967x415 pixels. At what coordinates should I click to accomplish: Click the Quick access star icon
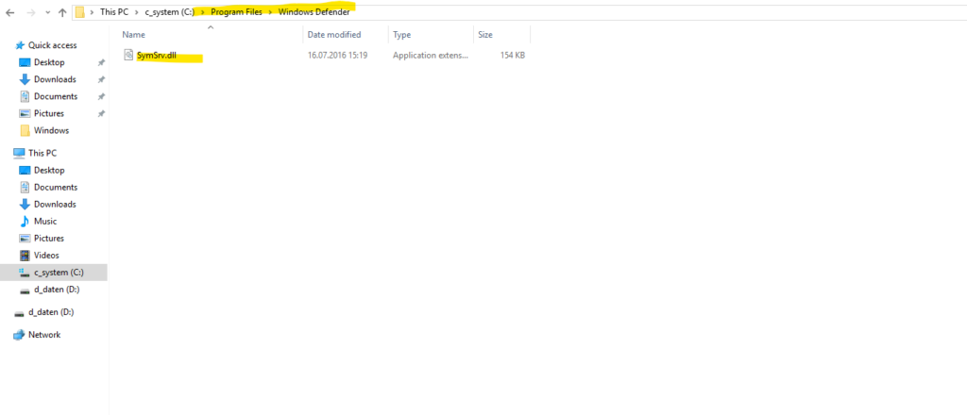pyautogui.click(x=20, y=45)
